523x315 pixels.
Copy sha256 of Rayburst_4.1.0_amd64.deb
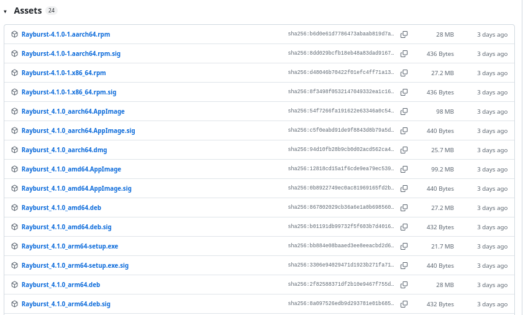coord(404,208)
